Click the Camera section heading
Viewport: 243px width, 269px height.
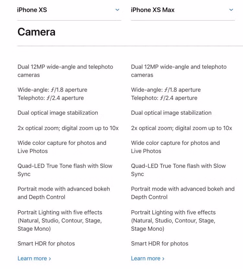[x=36, y=32]
